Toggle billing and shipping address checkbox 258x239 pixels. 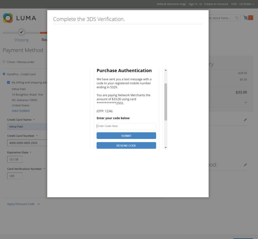8,82
